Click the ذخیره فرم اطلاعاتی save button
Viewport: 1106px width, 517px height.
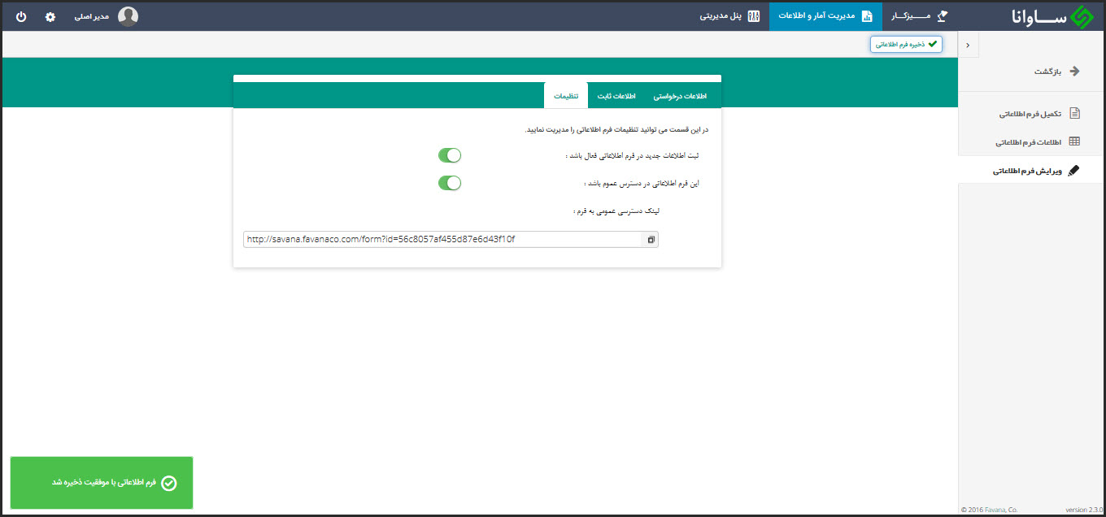[x=906, y=44]
